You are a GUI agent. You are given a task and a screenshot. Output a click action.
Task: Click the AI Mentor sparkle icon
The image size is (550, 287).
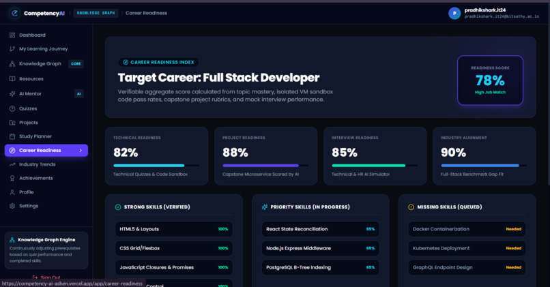click(12, 93)
